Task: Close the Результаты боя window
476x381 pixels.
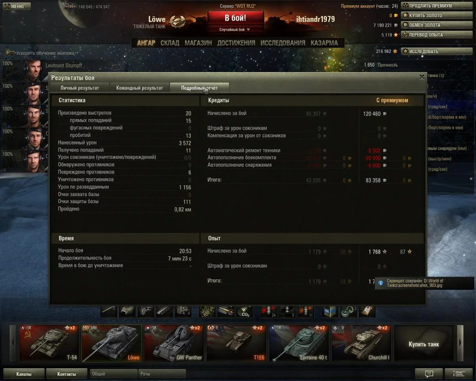Action: tap(422, 77)
